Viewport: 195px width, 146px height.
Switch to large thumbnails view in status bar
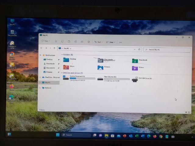tap(189, 112)
